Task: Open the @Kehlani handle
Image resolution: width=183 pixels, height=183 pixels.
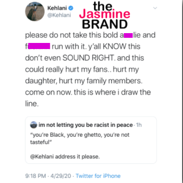Action: 59,15
